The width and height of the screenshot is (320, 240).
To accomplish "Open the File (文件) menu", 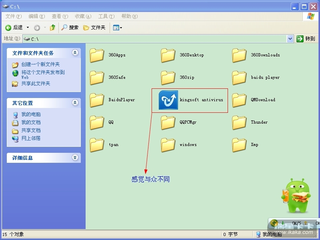I will [x=14, y=16].
